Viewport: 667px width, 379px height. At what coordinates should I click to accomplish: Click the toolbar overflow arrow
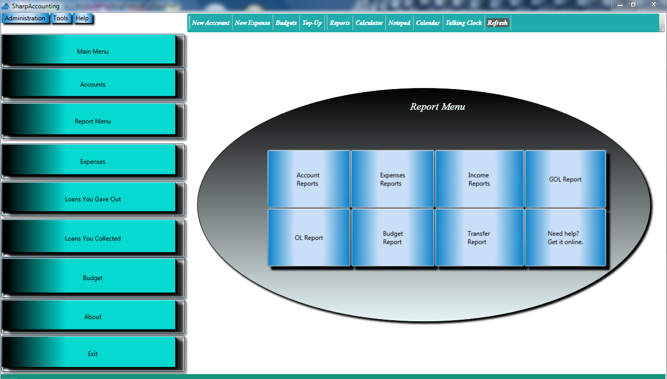click(x=662, y=30)
